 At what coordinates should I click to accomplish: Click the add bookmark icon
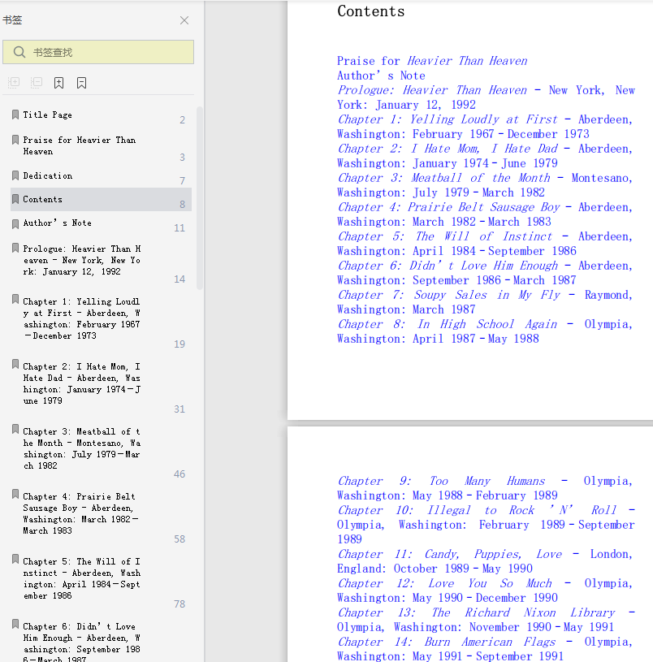[x=59, y=83]
